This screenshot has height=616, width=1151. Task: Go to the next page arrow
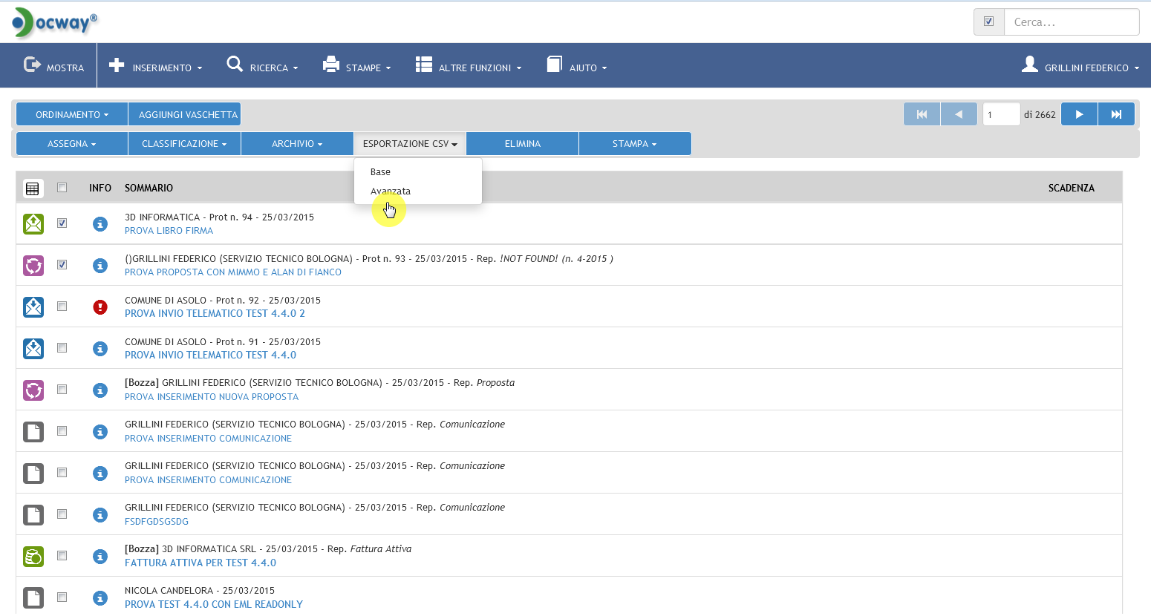tap(1079, 114)
